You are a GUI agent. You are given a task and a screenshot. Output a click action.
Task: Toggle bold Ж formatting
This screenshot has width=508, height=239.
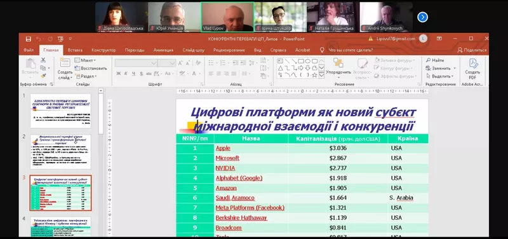tap(119, 74)
